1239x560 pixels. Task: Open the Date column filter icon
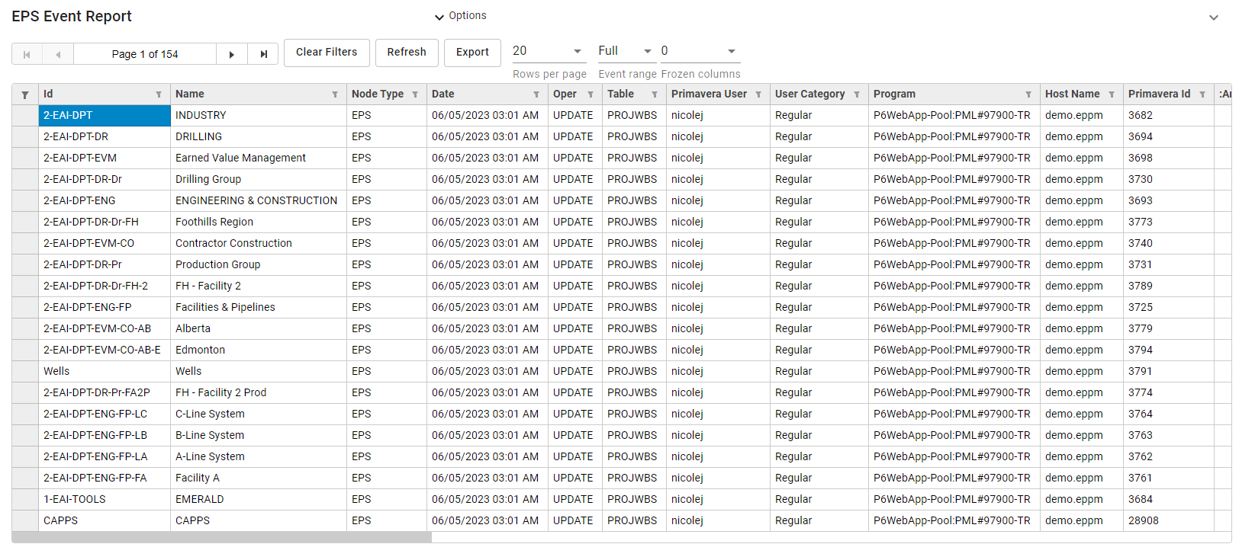click(x=536, y=94)
